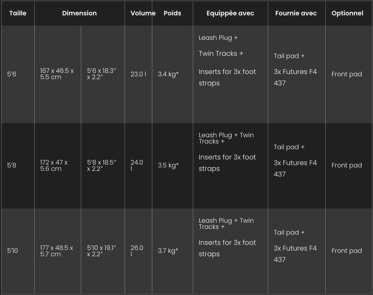Click the Optionnel column header
The height and width of the screenshot is (295, 373).
click(x=347, y=13)
